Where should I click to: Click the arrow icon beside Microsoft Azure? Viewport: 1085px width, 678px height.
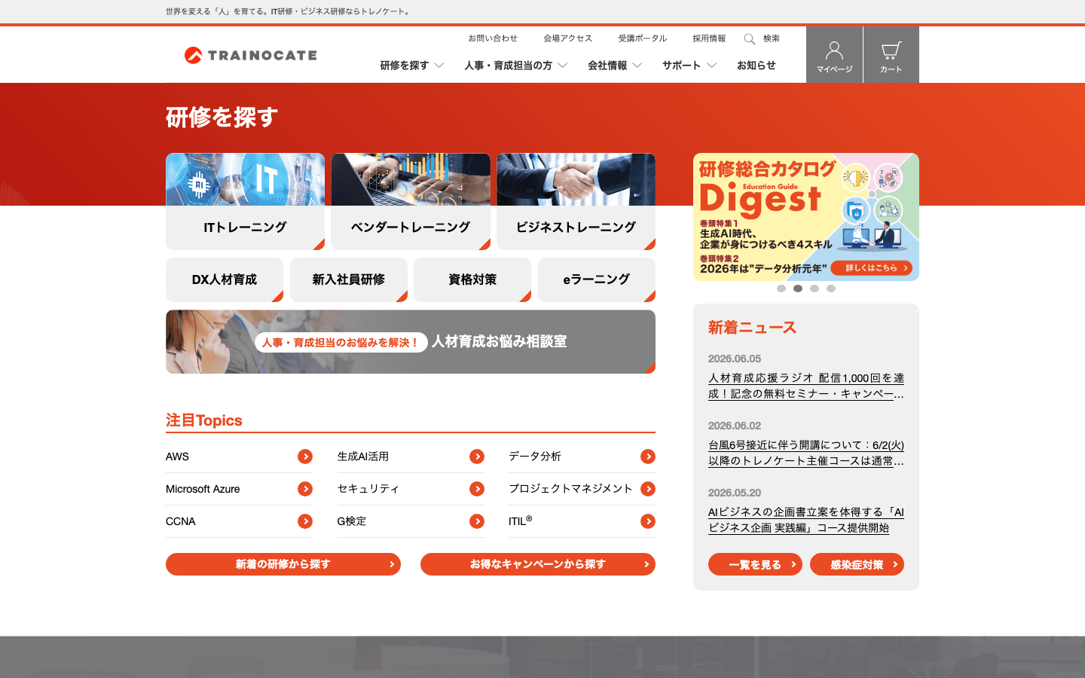pos(305,489)
